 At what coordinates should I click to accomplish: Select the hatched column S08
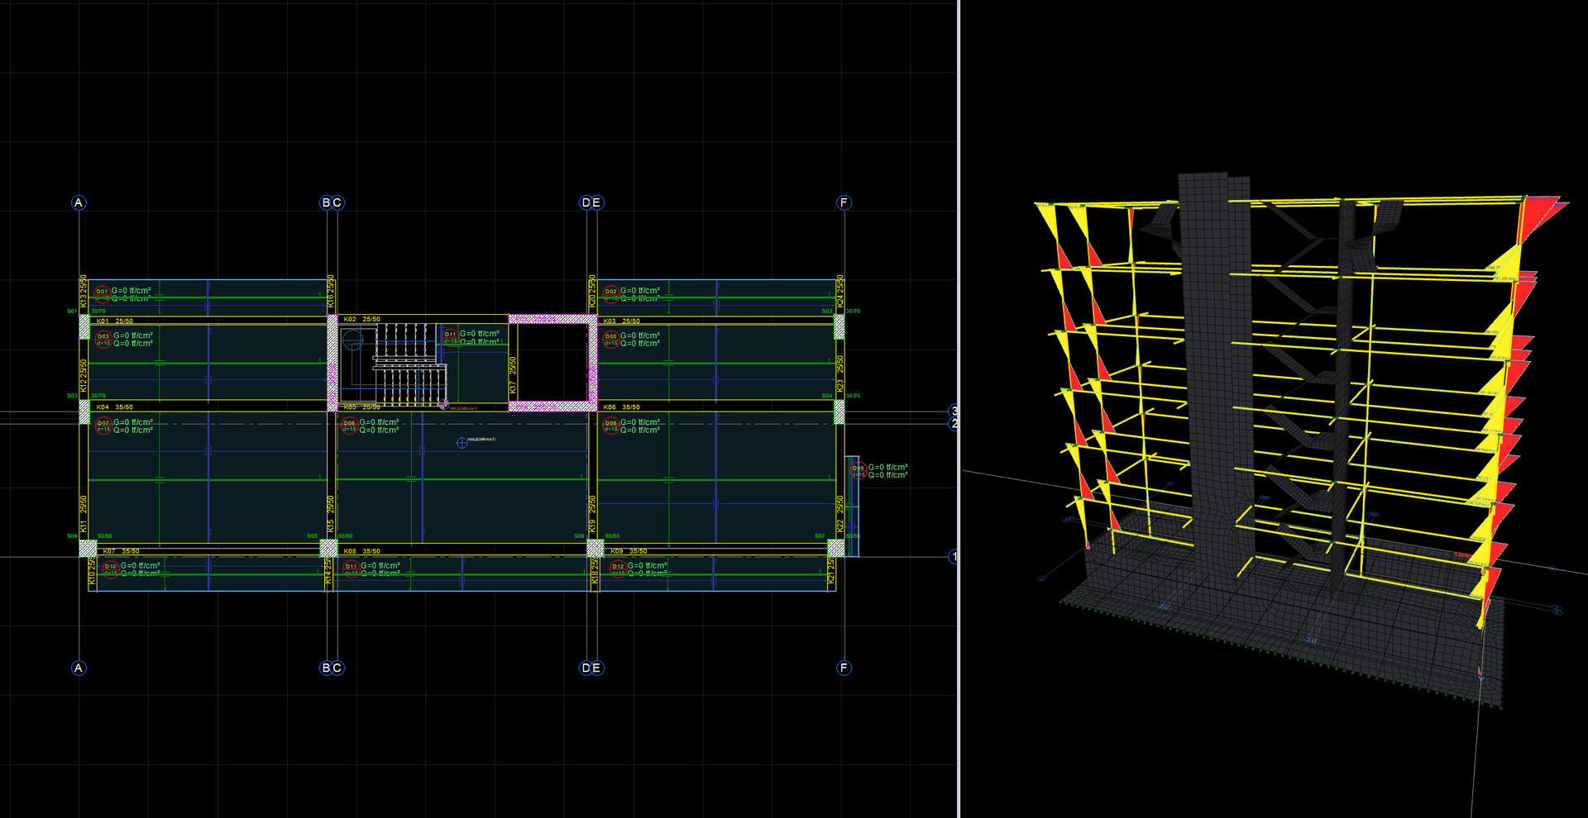pos(88,548)
